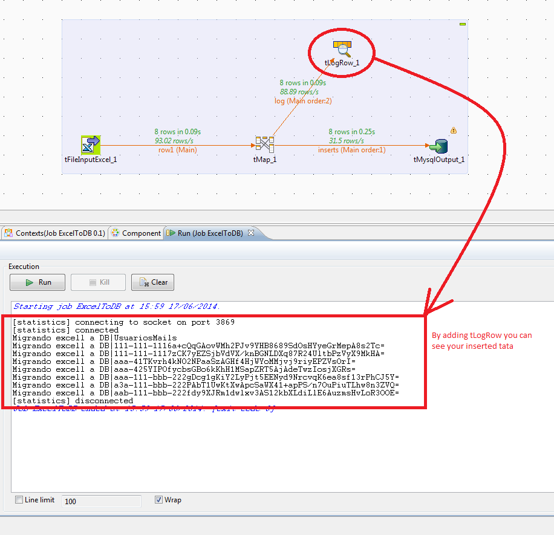Click the tMysqlOutput_1 label text
This screenshot has width=554, height=535.
(439, 160)
